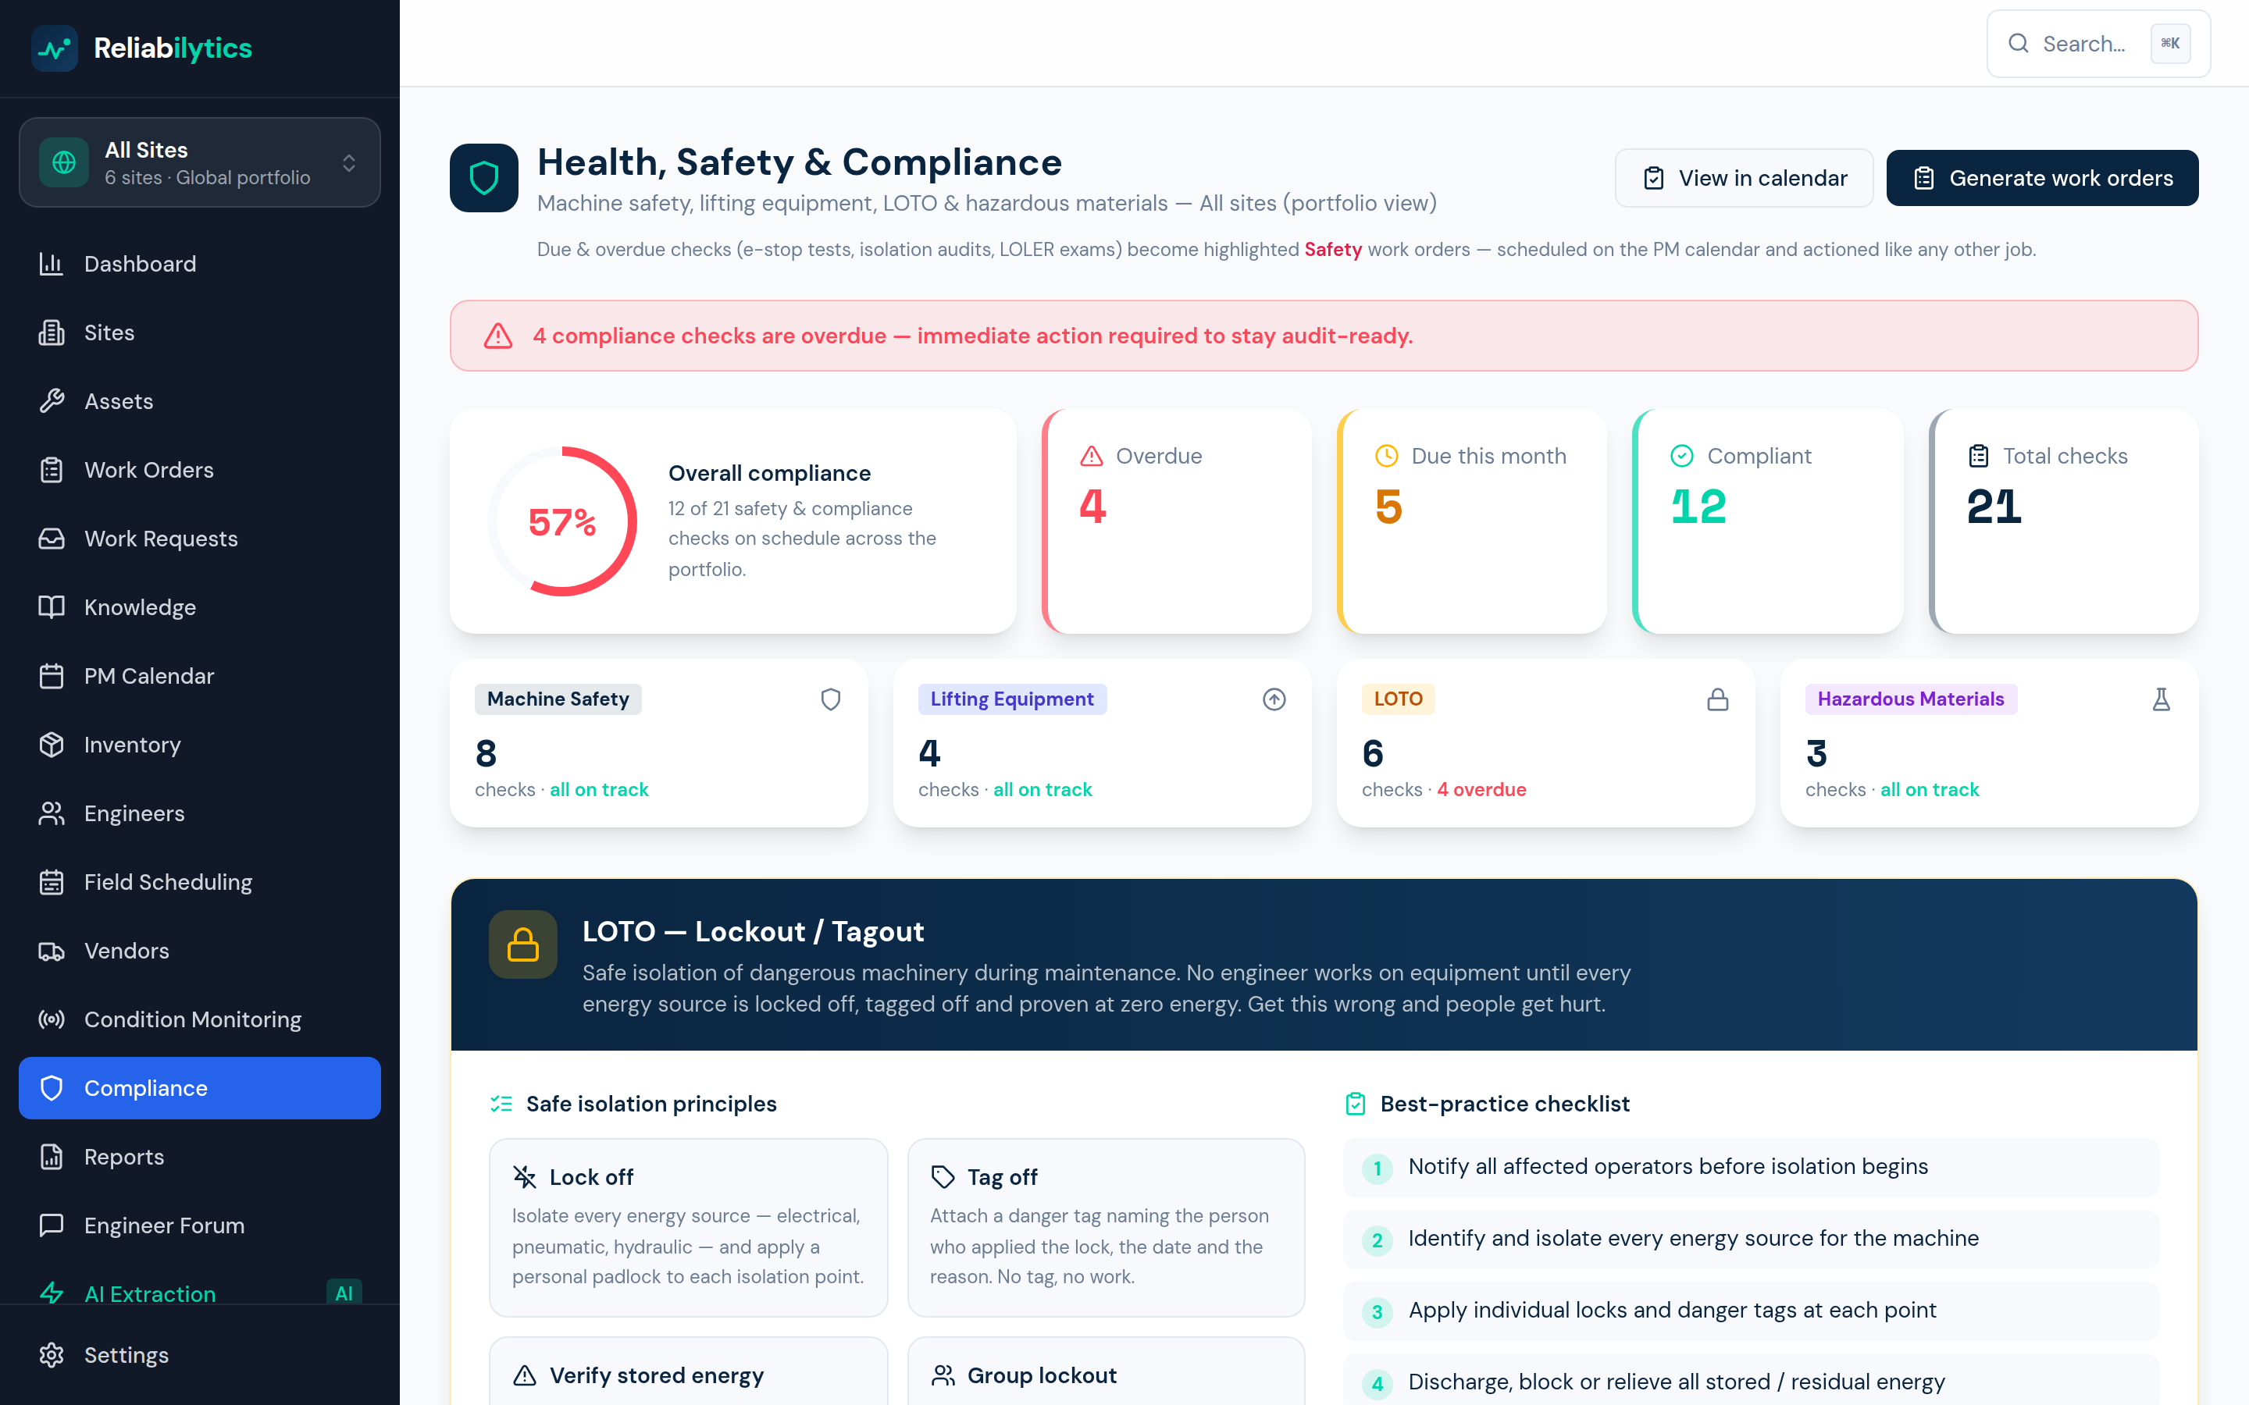
Task: Open the Total checks 21 card
Action: tap(2064, 521)
